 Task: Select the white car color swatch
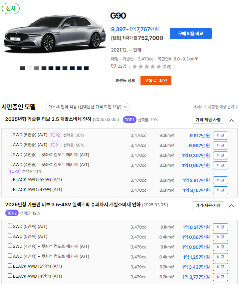click(x=30, y=68)
